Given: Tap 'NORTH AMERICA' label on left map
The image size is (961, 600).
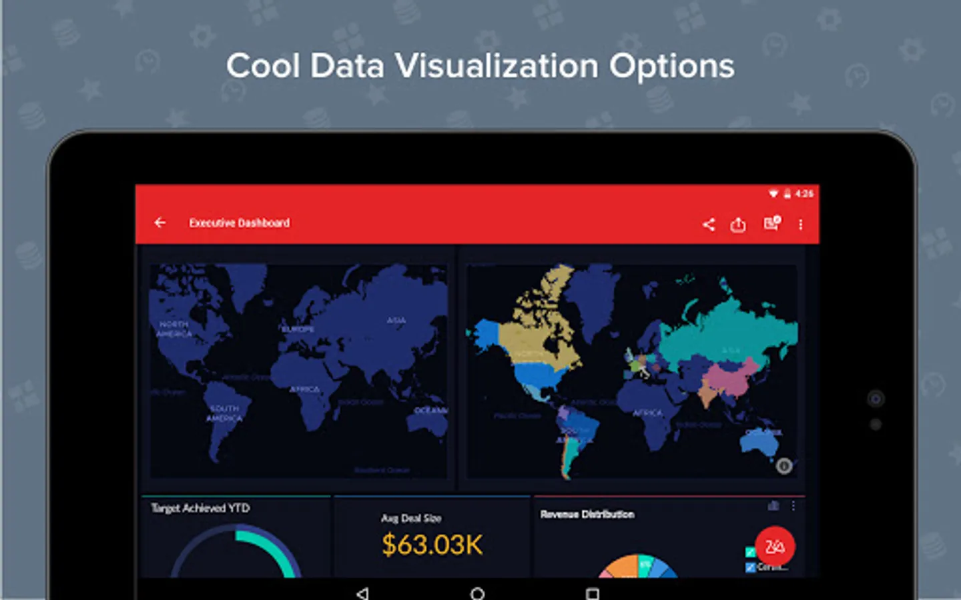Looking at the screenshot, I should pos(174,329).
